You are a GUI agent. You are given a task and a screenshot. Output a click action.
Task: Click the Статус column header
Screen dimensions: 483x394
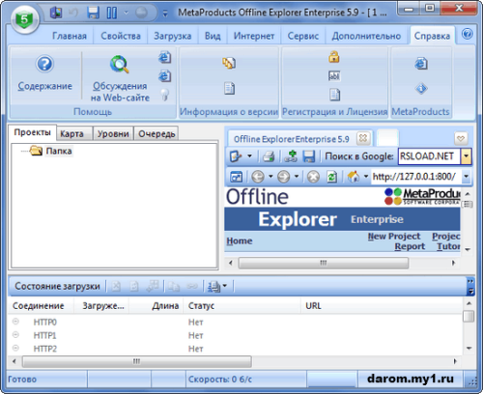(x=241, y=306)
